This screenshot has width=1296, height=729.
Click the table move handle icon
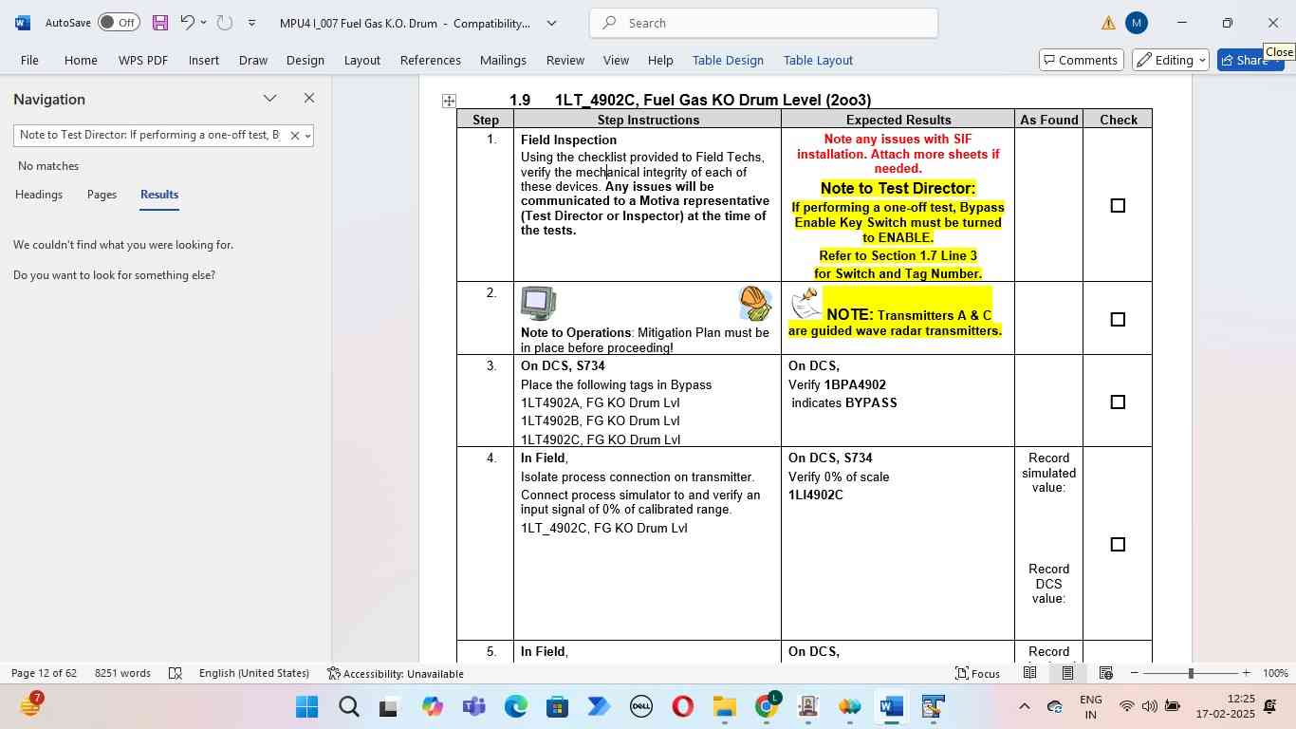coord(449,101)
